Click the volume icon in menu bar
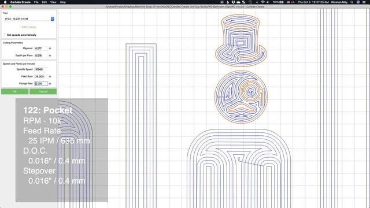 [268, 2]
